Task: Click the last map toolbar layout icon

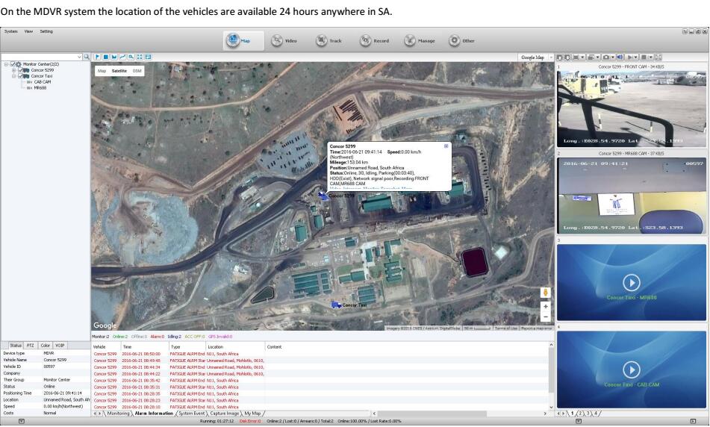Action: [x=148, y=57]
